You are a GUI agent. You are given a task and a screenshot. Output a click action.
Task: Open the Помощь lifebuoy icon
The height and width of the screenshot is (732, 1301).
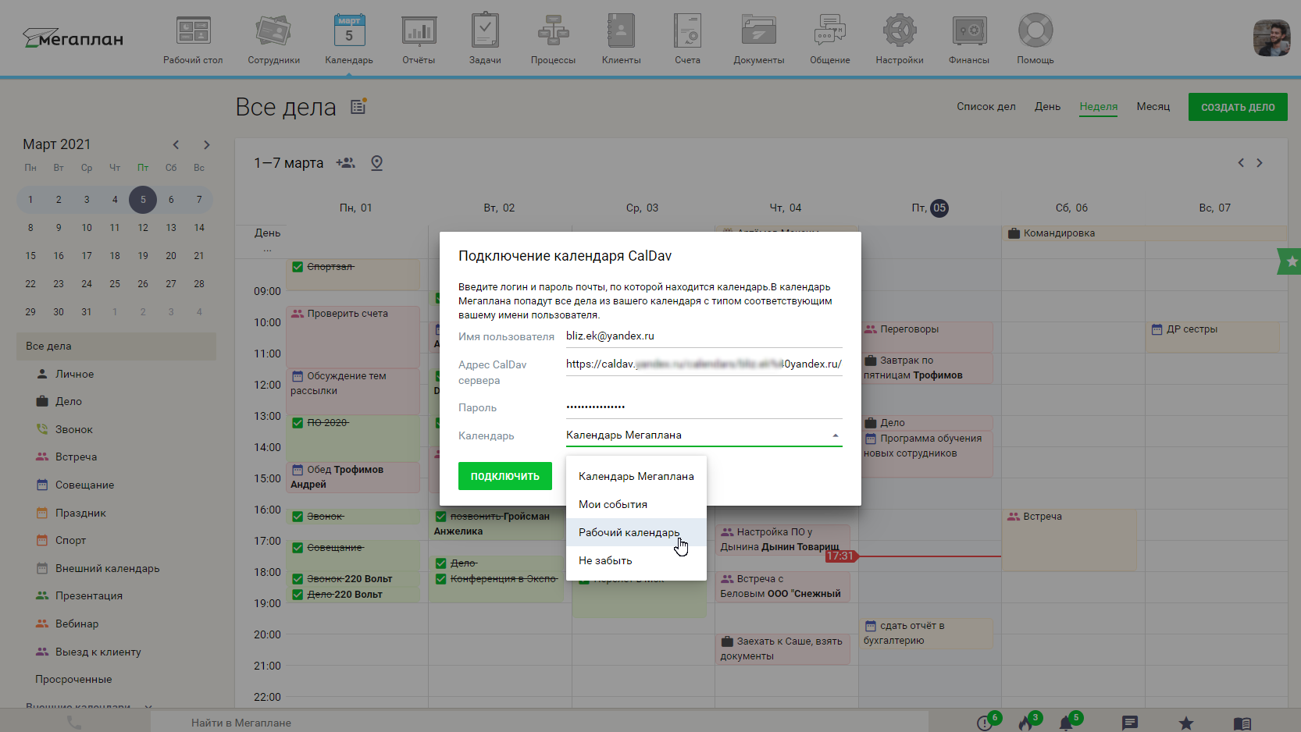1035,31
